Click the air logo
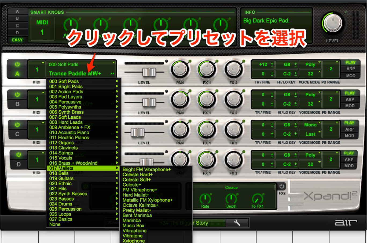This screenshot has height=243, width=367. 346,223
